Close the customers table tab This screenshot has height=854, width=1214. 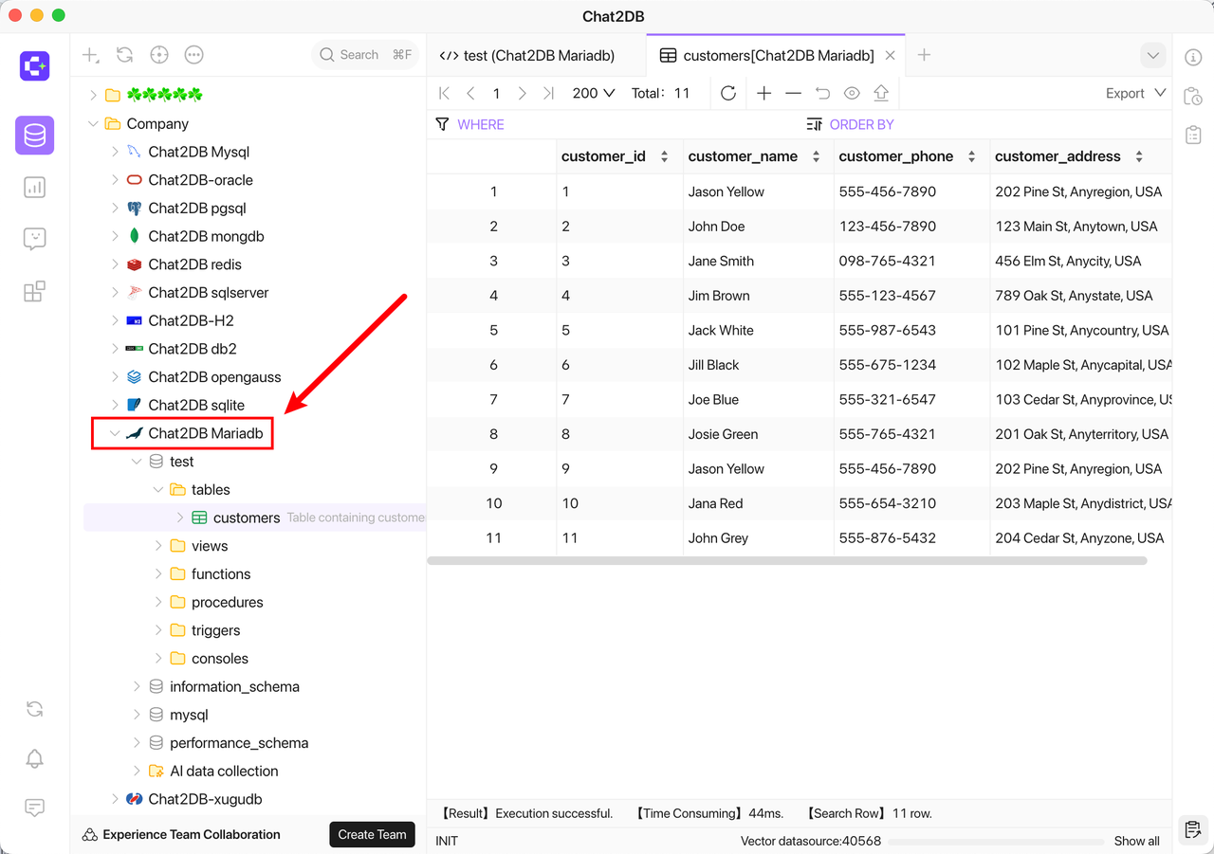point(890,55)
